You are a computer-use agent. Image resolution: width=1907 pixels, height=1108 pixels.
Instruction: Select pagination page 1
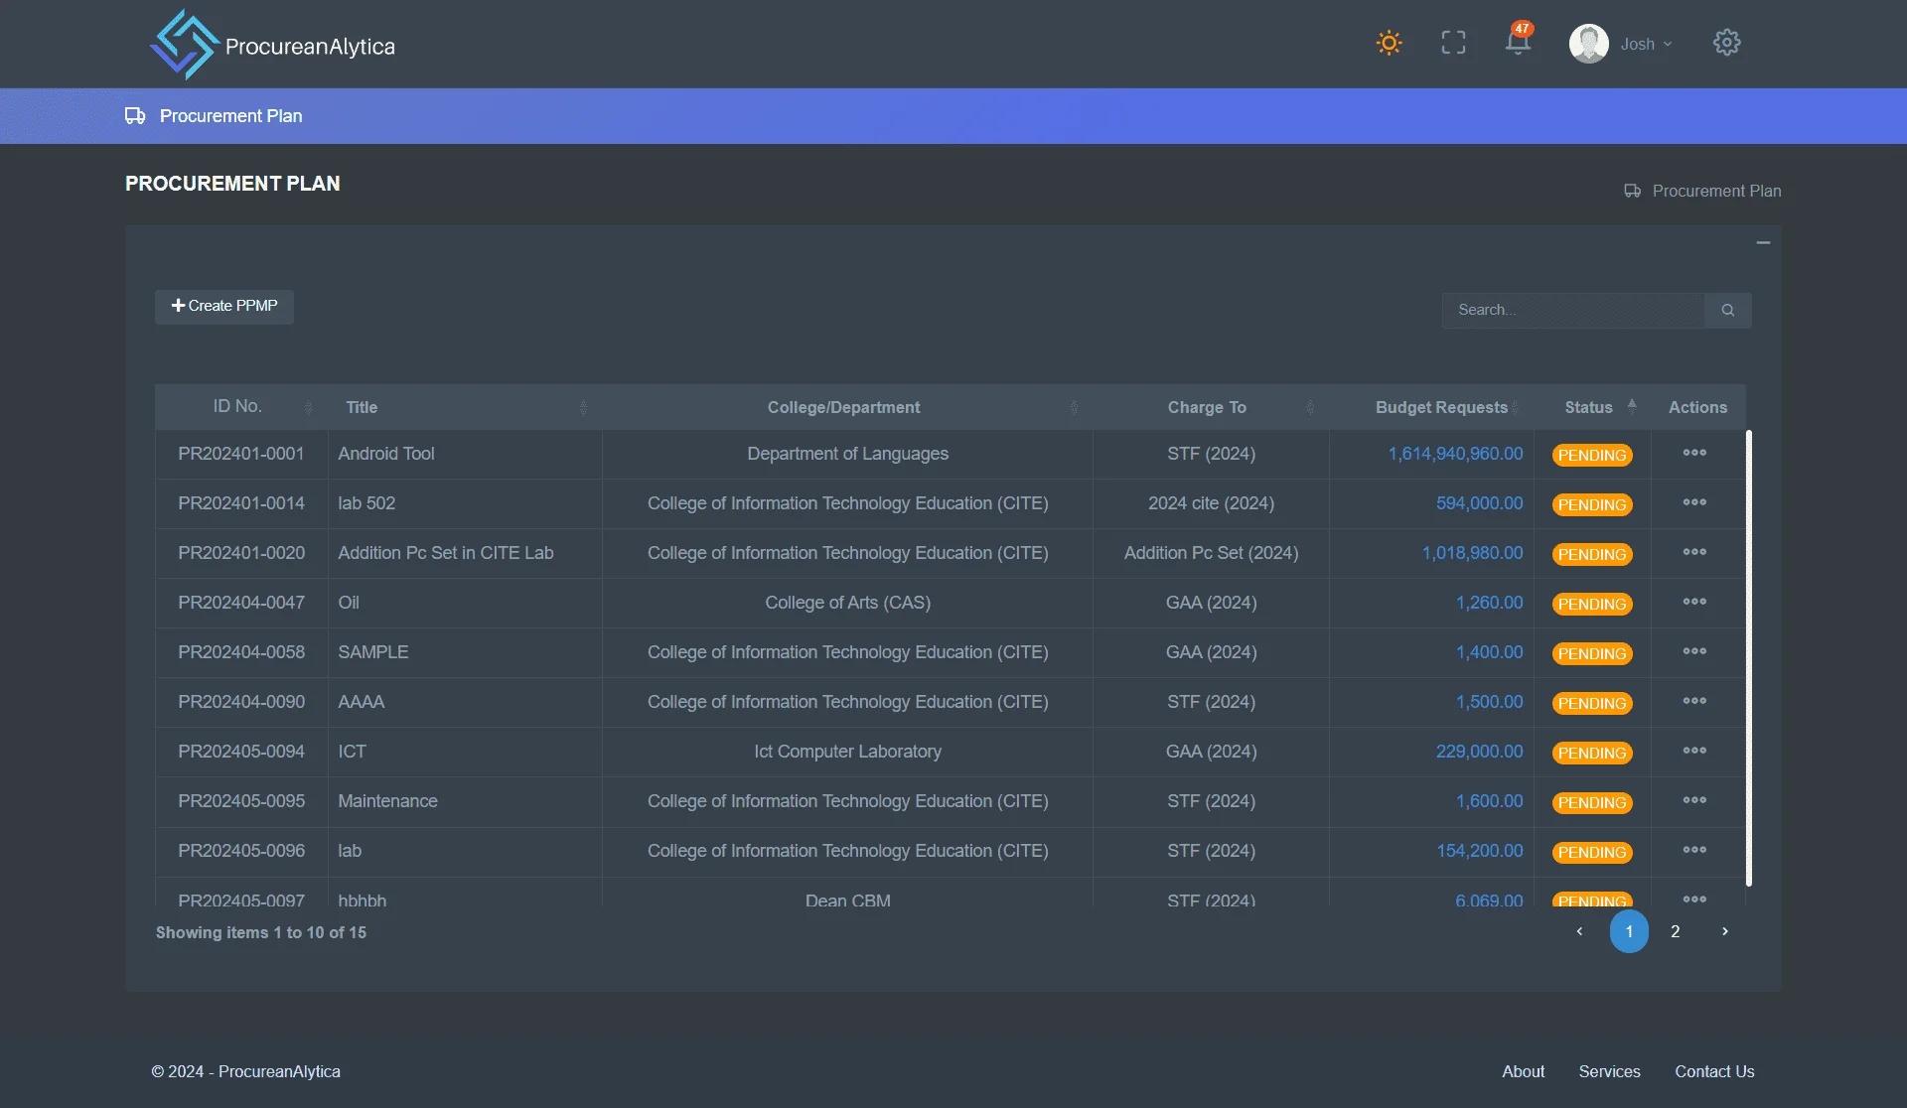(x=1629, y=931)
